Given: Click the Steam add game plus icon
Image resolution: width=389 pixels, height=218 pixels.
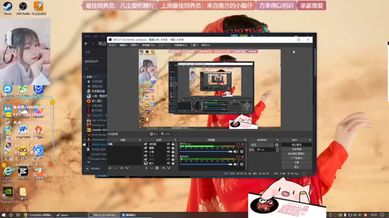Looking at the screenshot, I should click(x=87, y=168).
